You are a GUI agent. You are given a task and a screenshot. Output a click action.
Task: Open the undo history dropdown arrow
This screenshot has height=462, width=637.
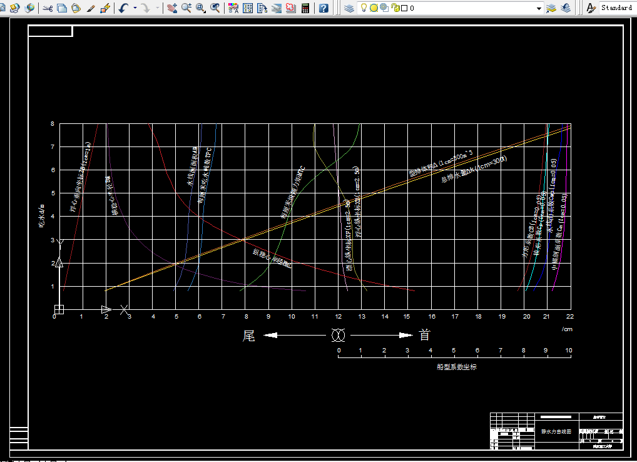click(x=135, y=8)
